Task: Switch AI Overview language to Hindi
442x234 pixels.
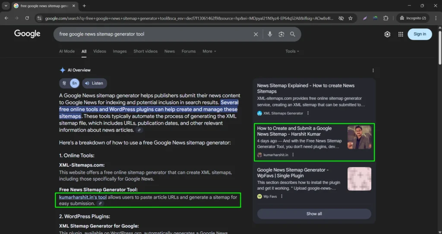Action: pos(65,83)
